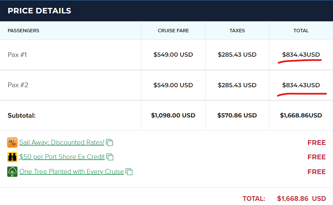Click the TAXES column header

point(237,31)
